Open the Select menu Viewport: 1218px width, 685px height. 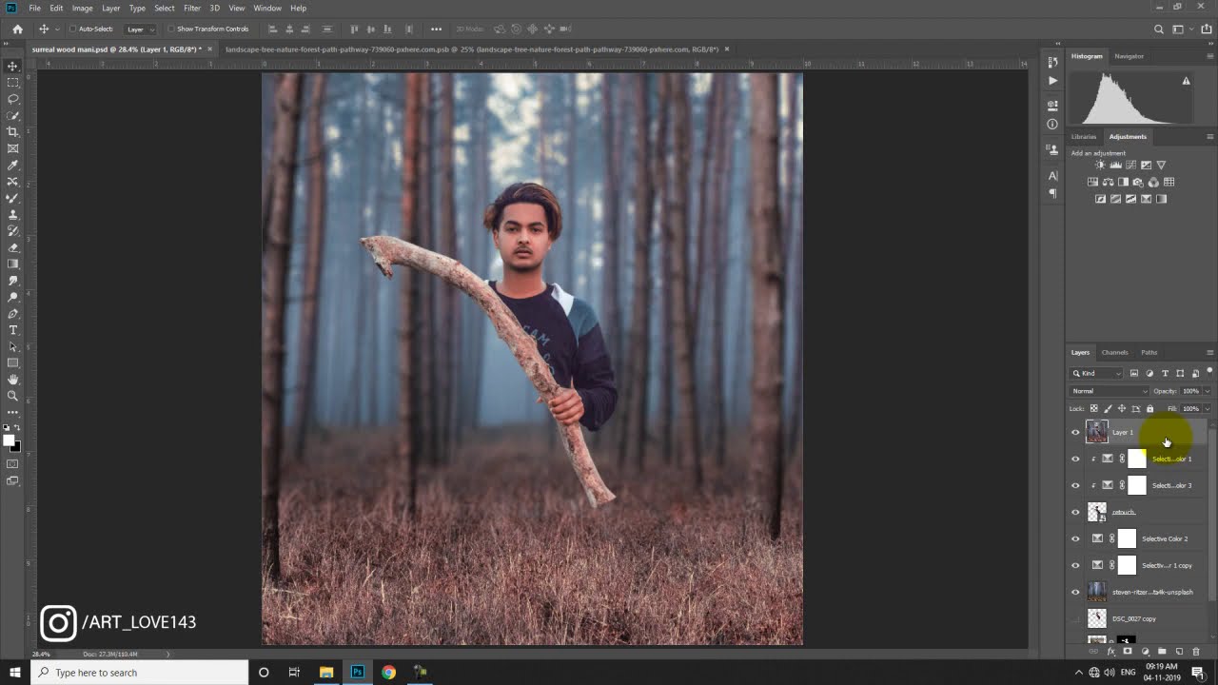165,8
